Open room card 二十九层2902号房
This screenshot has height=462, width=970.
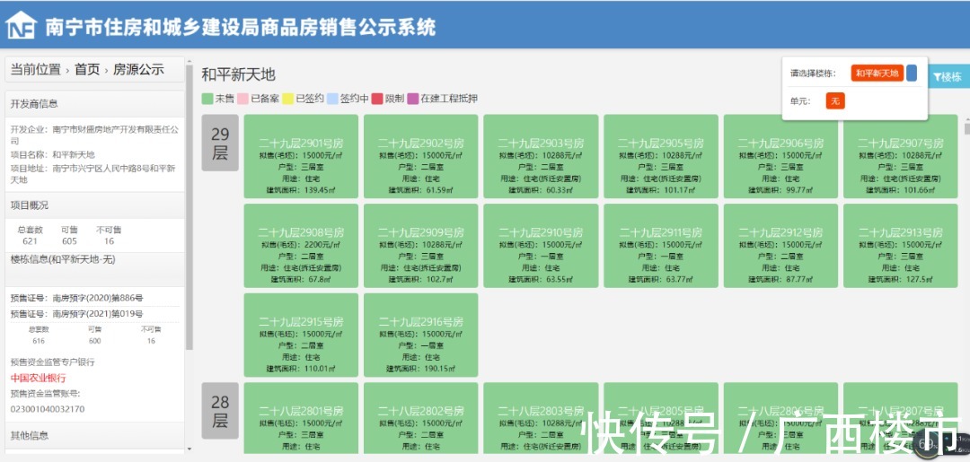tap(420, 156)
